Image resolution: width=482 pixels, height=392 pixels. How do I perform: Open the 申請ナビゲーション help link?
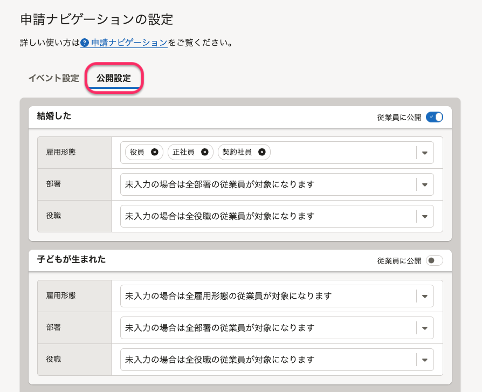[x=129, y=43]
